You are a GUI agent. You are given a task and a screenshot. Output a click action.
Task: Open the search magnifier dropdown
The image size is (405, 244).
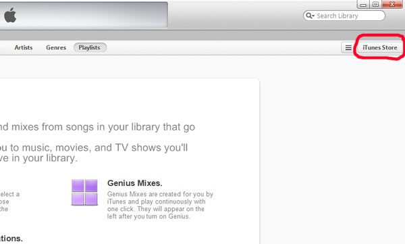310,16
